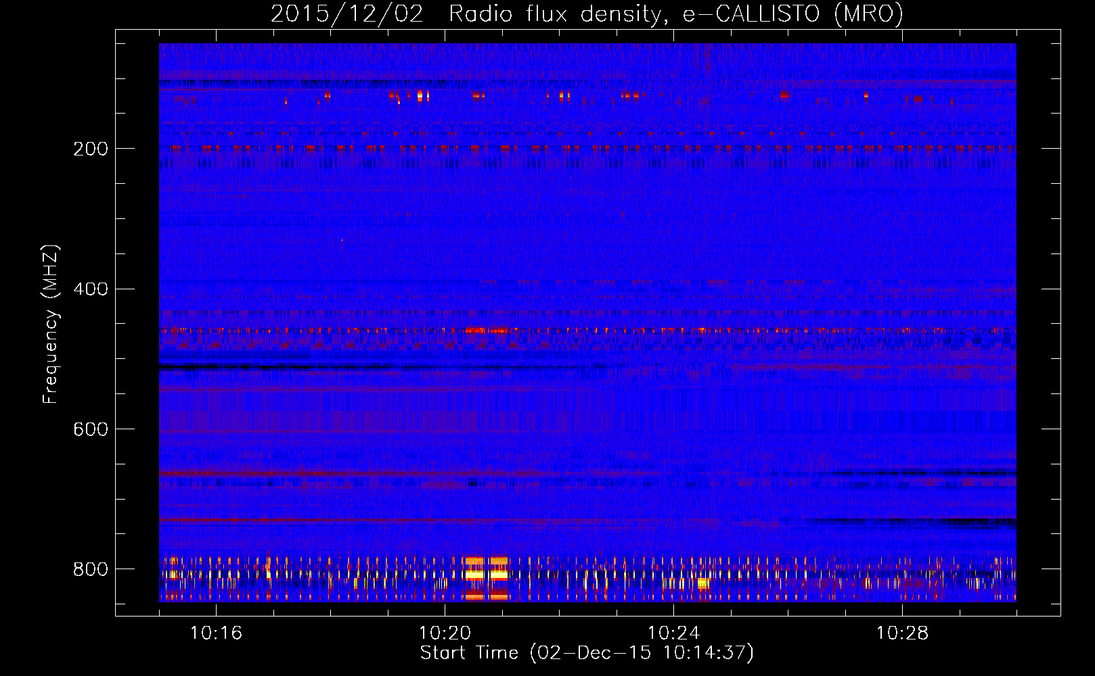This screenshot has width=1095, height=676.
Task: Click the bright yellow burst near 800 MHz at 10:20
Action: tap(486, 575)
